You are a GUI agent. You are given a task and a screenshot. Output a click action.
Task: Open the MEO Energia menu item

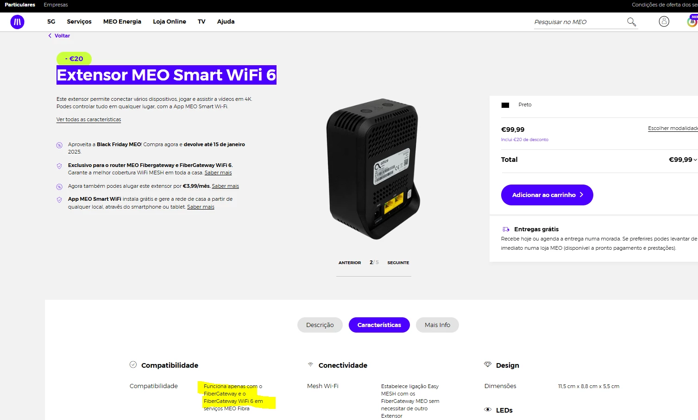click(x=122, y=21)
